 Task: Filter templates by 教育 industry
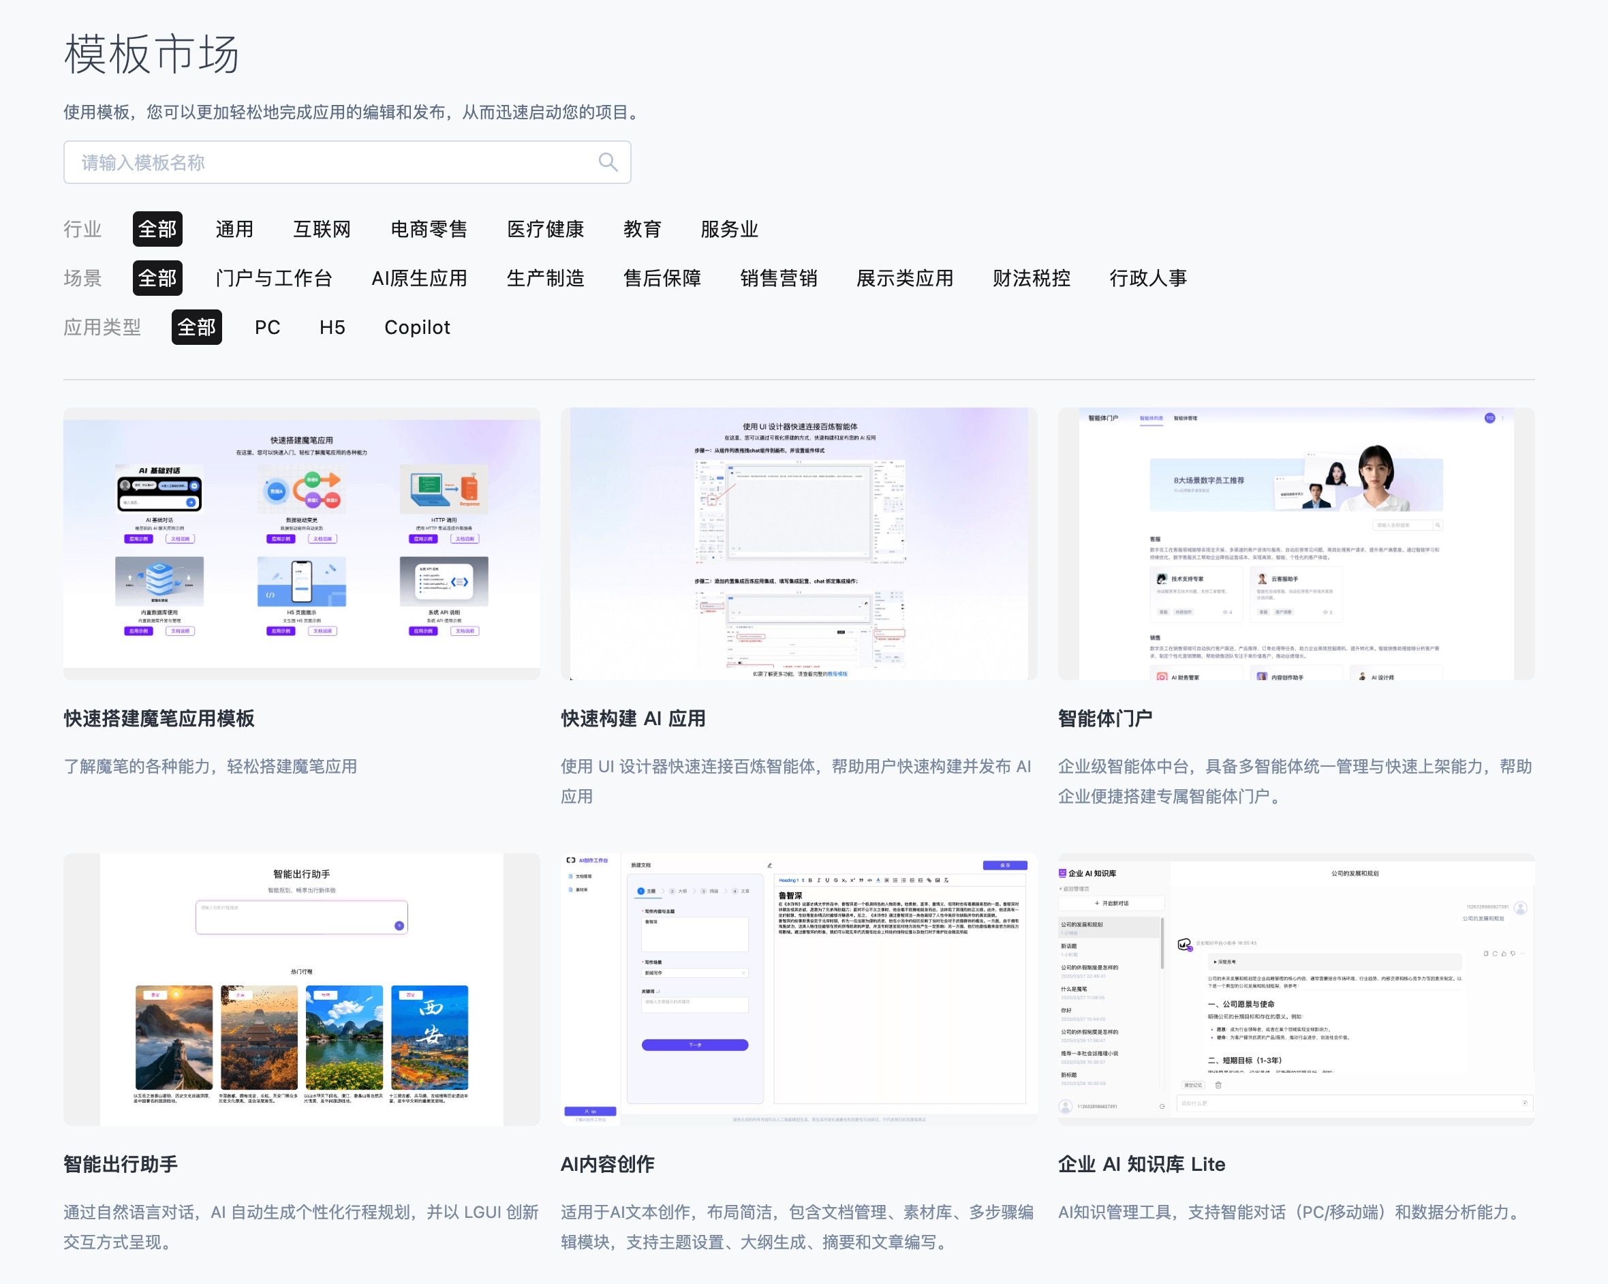click(642, 229)
